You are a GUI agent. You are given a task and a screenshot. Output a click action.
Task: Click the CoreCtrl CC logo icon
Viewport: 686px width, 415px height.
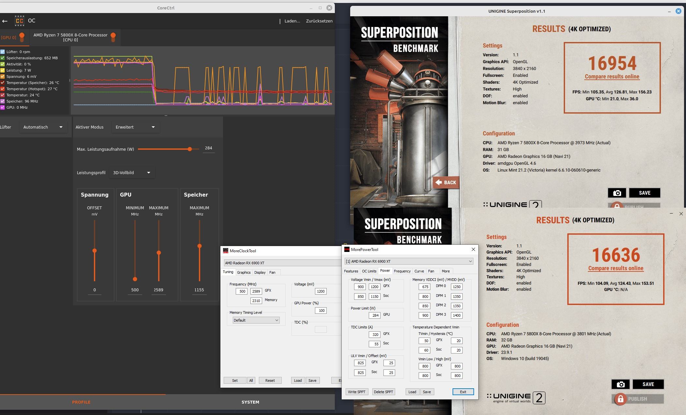pos(19,21)
